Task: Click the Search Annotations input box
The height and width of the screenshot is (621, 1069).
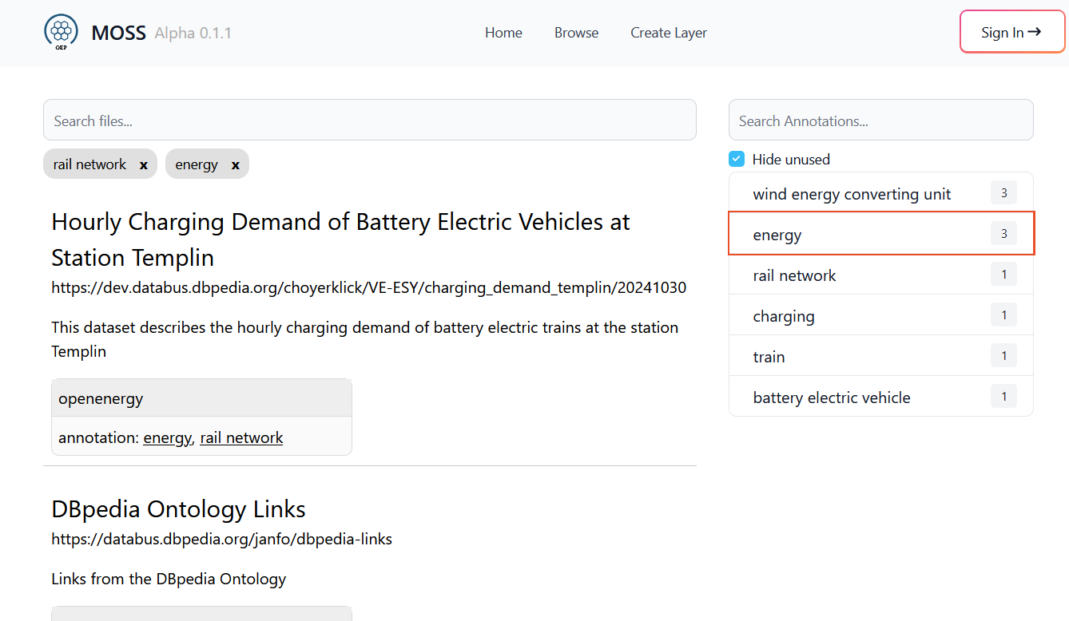Action: coord(880,121)
